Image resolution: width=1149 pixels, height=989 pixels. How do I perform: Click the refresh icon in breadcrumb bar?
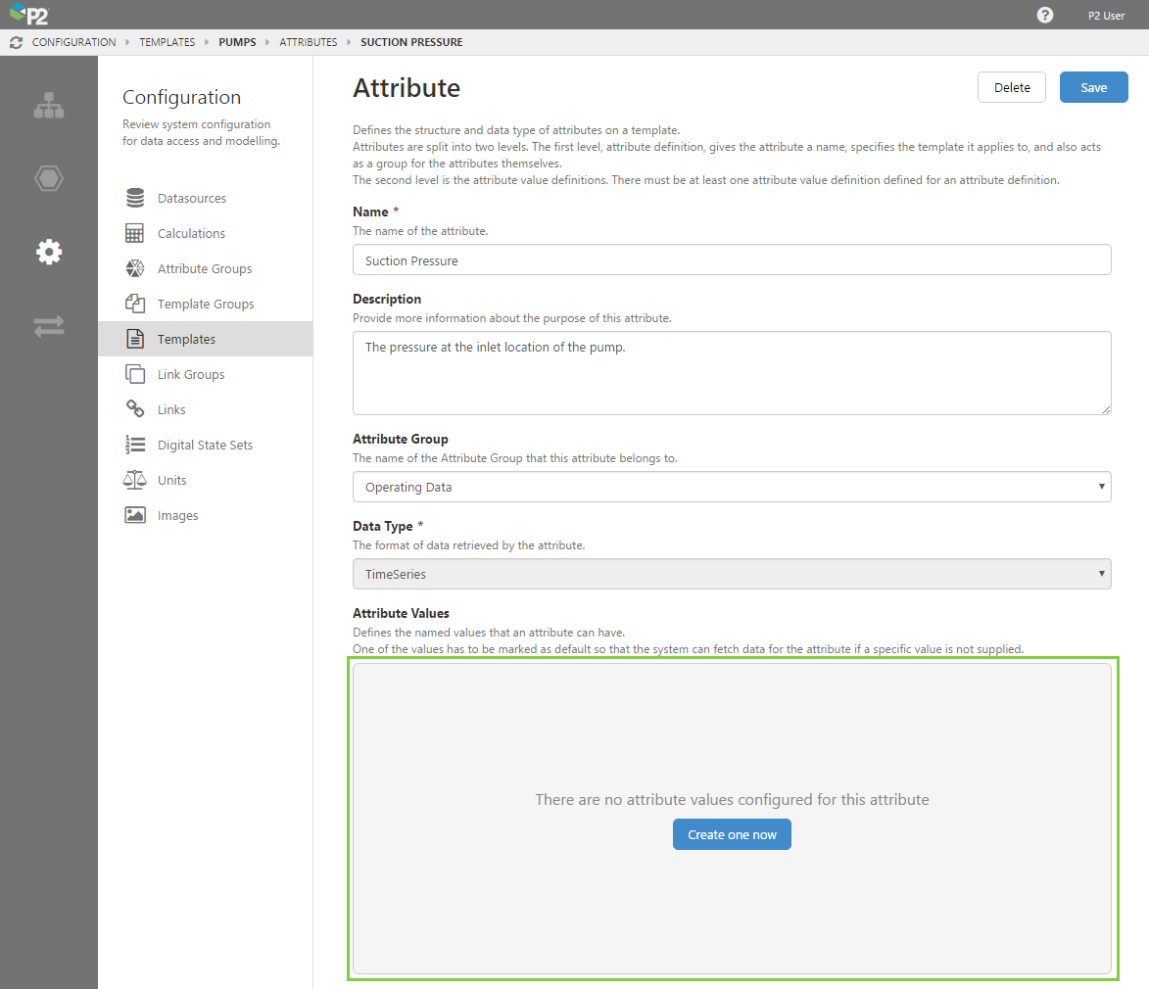(16, 43)
